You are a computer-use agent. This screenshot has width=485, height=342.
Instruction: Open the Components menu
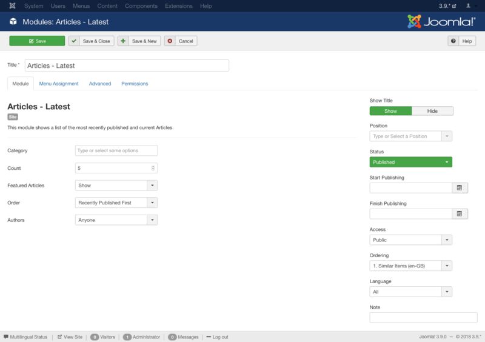(x=141, y=6)
